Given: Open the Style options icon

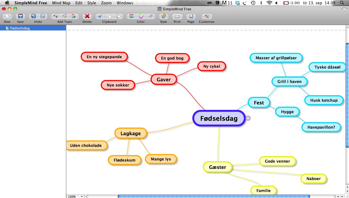Looking at the screenshot, I should click(163, 16).
